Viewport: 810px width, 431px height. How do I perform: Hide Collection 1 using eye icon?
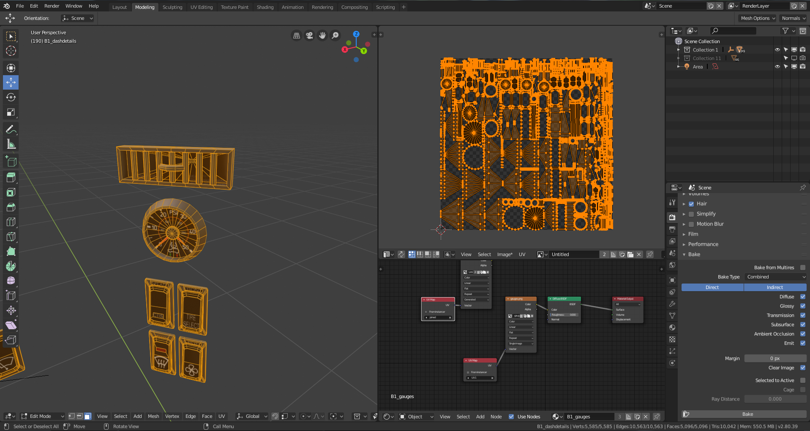[777, 50]
